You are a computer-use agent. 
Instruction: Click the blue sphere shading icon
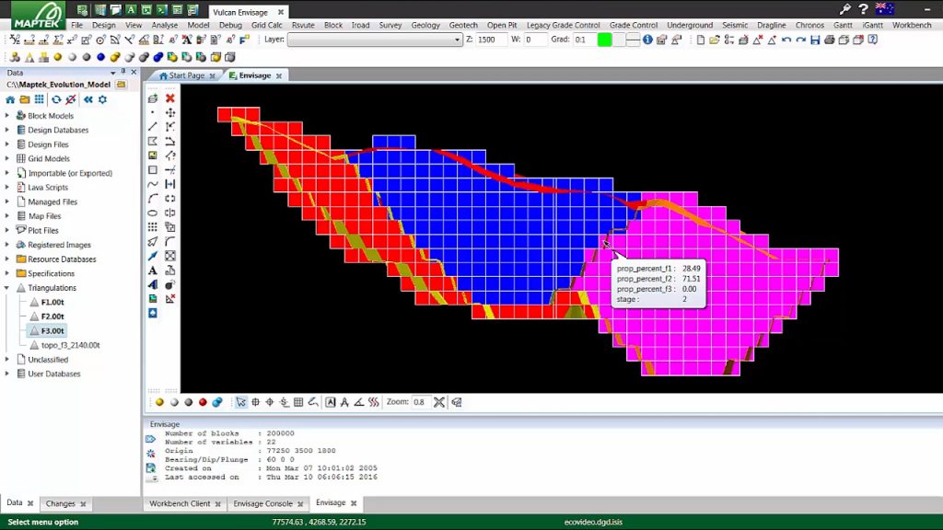coord(100,57)
